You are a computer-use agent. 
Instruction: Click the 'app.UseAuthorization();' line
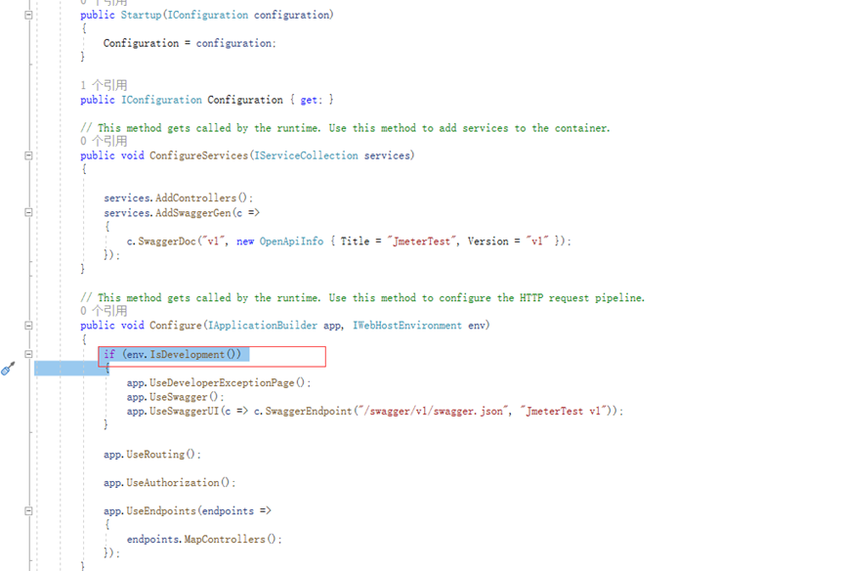point(169,482)
